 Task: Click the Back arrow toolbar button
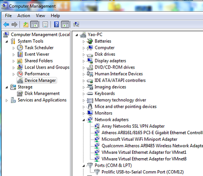point(6,25)
